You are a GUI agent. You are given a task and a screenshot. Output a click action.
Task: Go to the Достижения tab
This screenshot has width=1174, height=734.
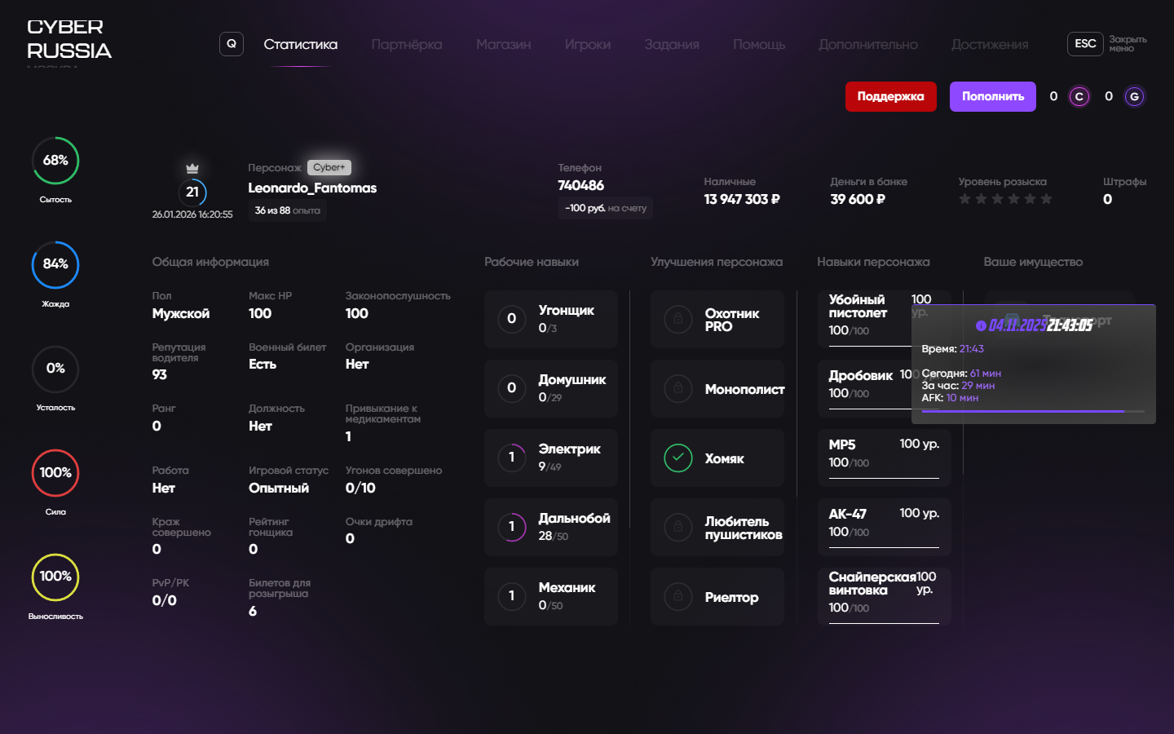coord(989,44)
